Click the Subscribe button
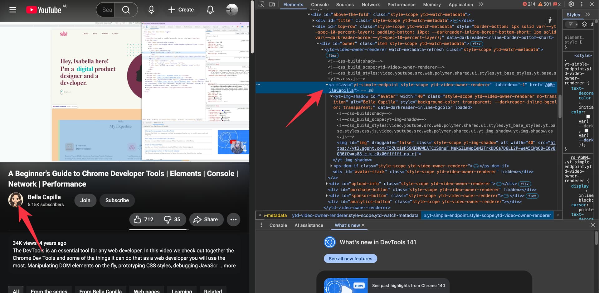 (x=117, y=200)
